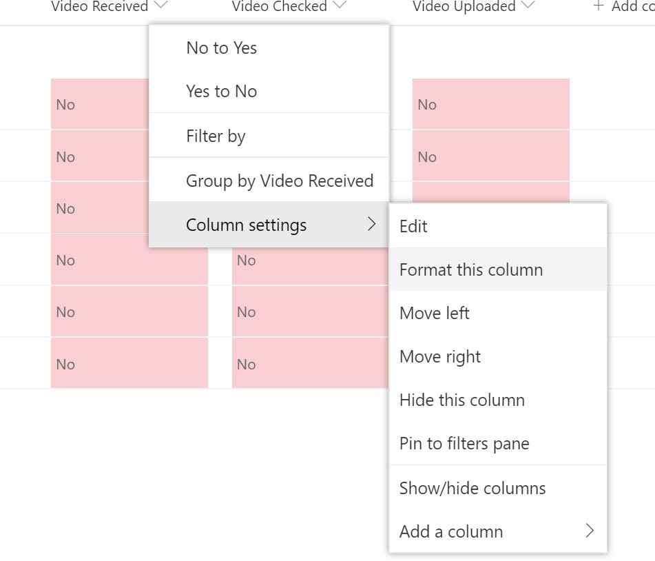The width and height of the screenshot is (655, 561).
Task: Open the Video Received column header dropdown
Action: pyautogui.click(x=160, y=5)
